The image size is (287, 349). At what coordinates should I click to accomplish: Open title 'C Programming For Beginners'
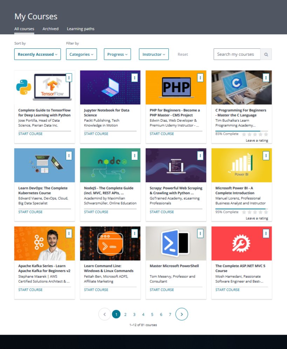tap(241, 113)
